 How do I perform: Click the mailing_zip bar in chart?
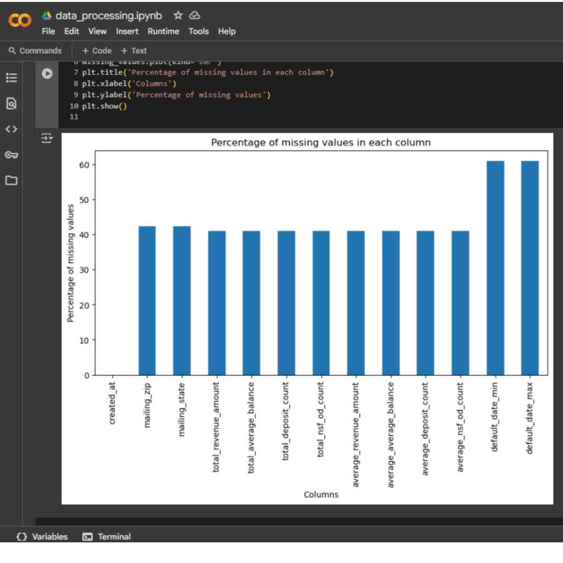click(x=147, y=300)
